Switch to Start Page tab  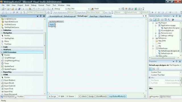click(94, 16)
